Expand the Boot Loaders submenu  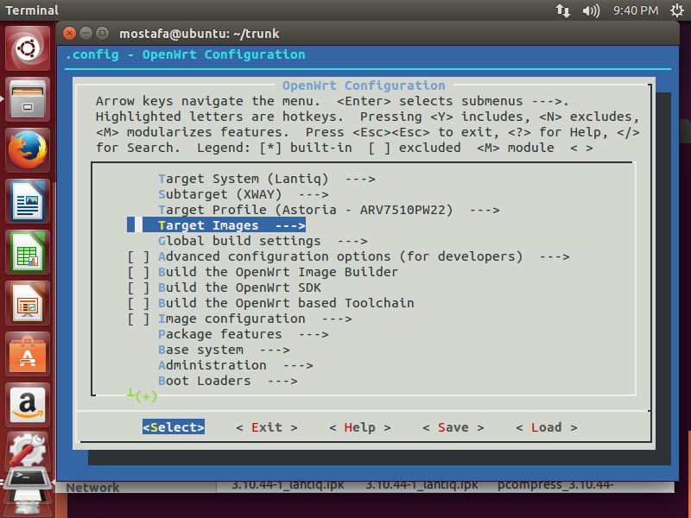228,381
